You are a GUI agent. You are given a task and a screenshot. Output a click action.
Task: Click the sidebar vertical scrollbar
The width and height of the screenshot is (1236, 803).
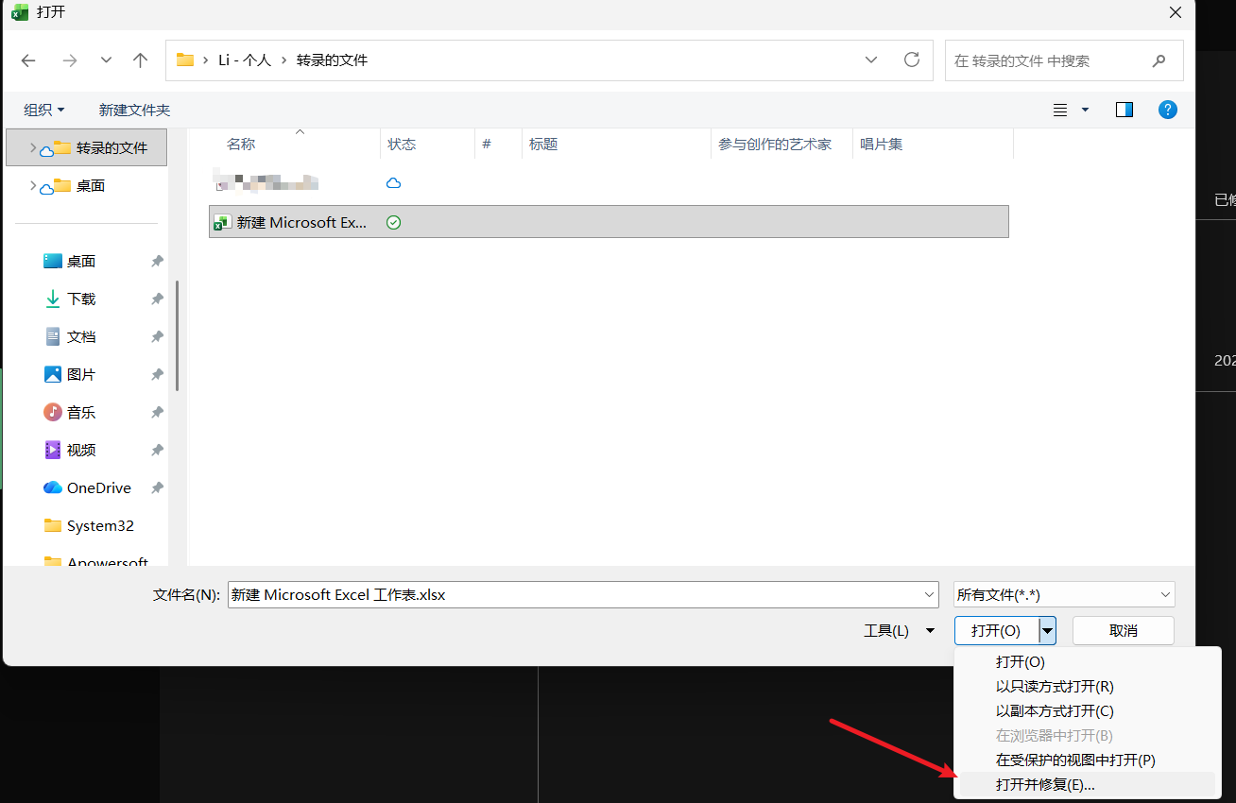(177, 335)
